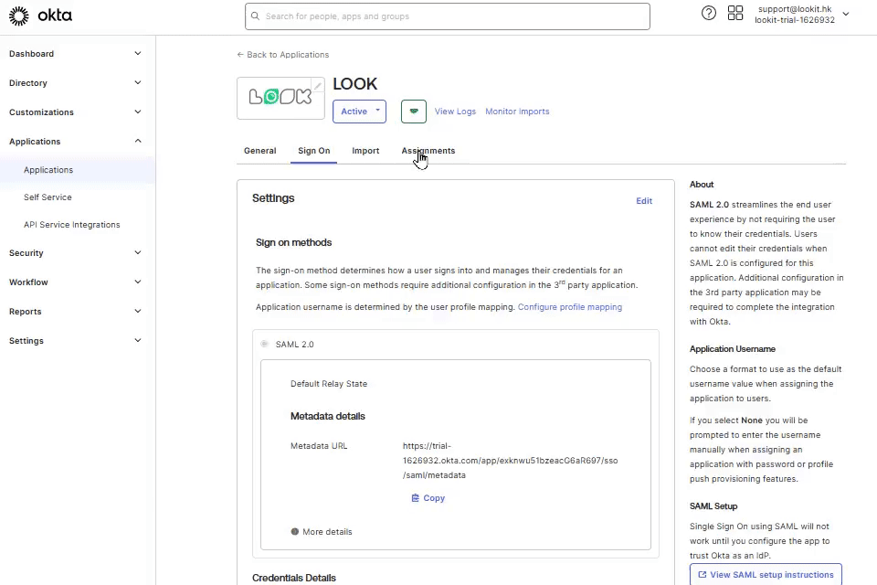Image resolution: width=877 pixels, height=585 pixels.
Task: Switch to the Assignments tab
Action: click(x=428, y=151)
